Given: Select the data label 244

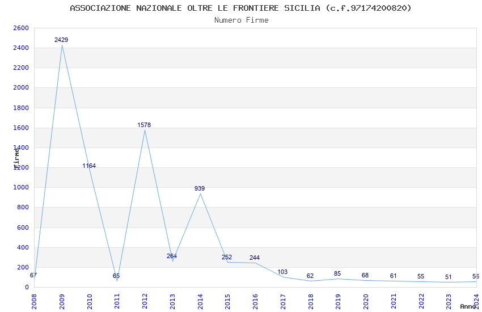Looking at the screenshot, I should (255, 258).
